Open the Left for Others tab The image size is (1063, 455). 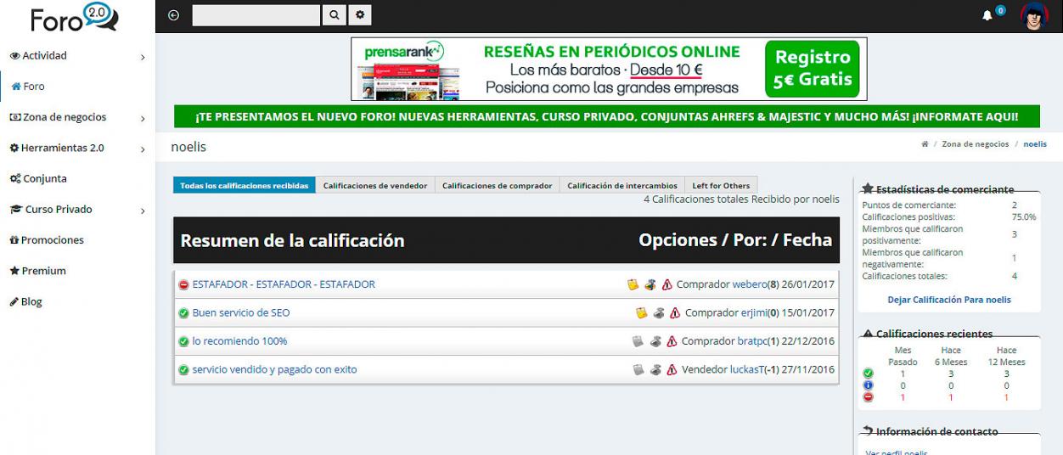click(x=721, y=186)
